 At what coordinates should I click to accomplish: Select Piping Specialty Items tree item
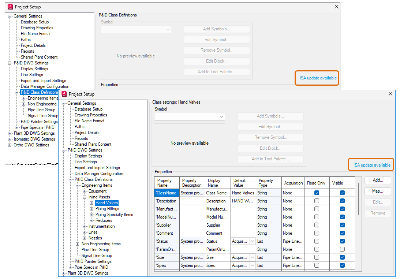[x=114, y=215]
